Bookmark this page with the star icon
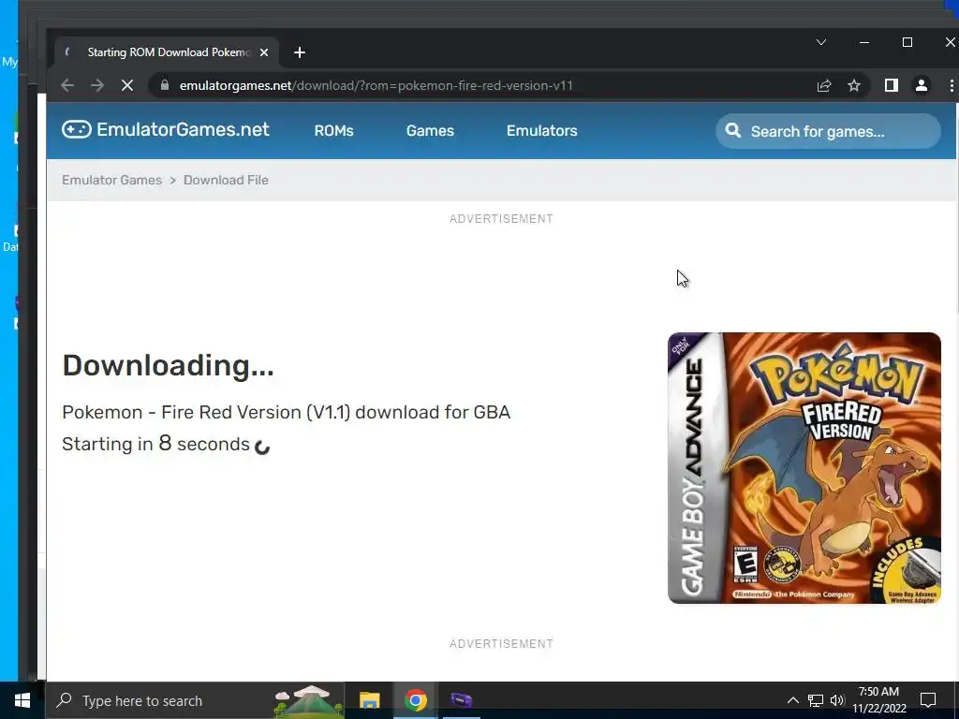Viewport: 959px width, 719px height. [x=854, y=85]
